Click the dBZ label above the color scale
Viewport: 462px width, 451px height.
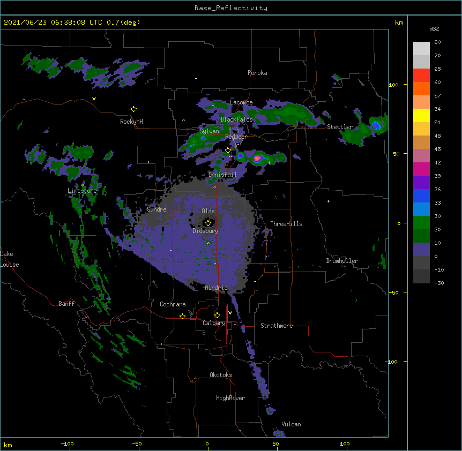click(x=434, y=28)
